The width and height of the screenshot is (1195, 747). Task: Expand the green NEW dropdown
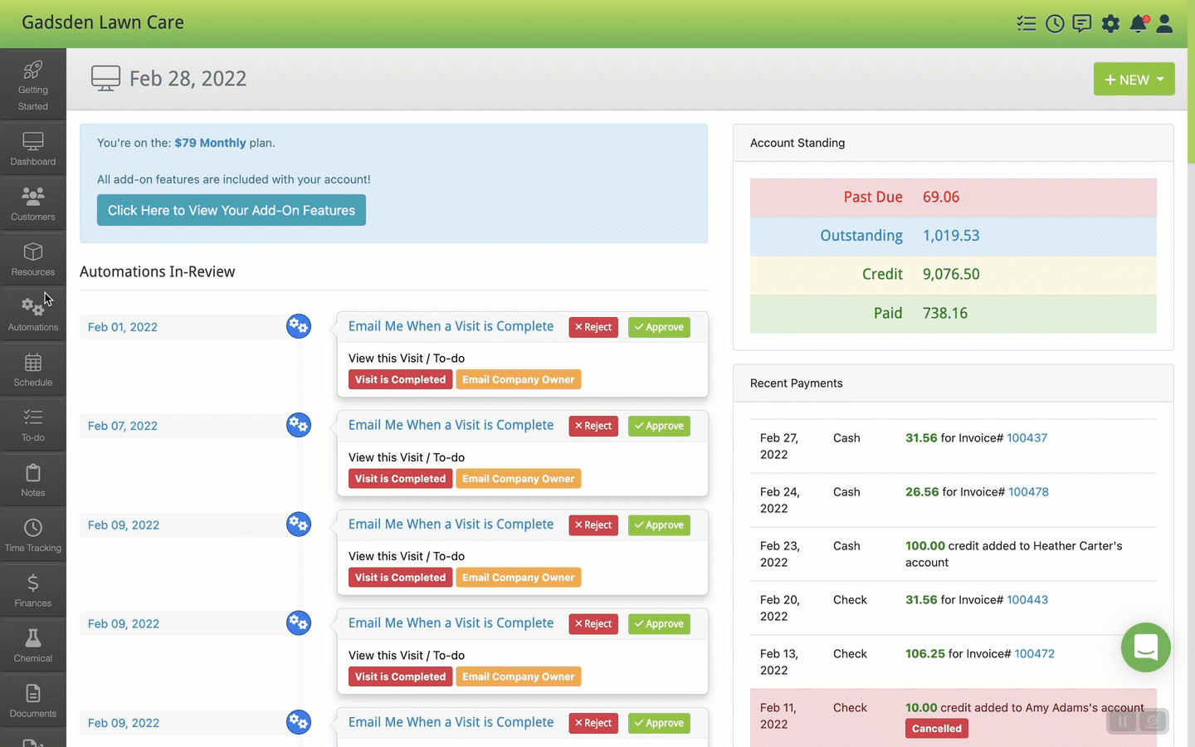pos(1134,79)
